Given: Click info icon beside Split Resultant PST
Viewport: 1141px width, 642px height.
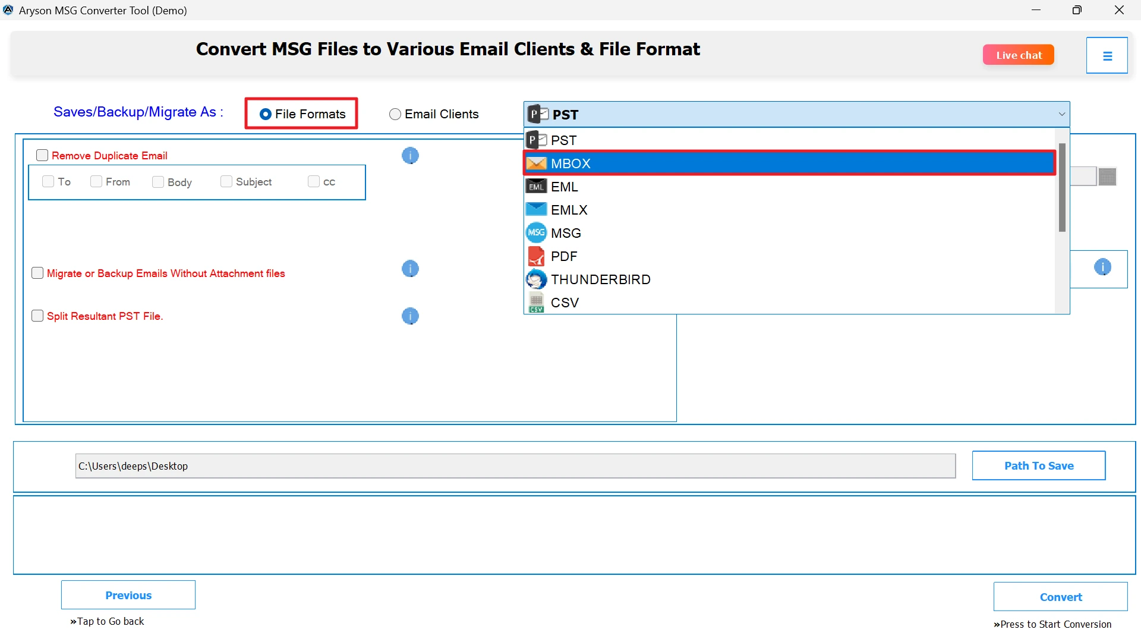Looking at the screenshot, I should click(410, 316).
